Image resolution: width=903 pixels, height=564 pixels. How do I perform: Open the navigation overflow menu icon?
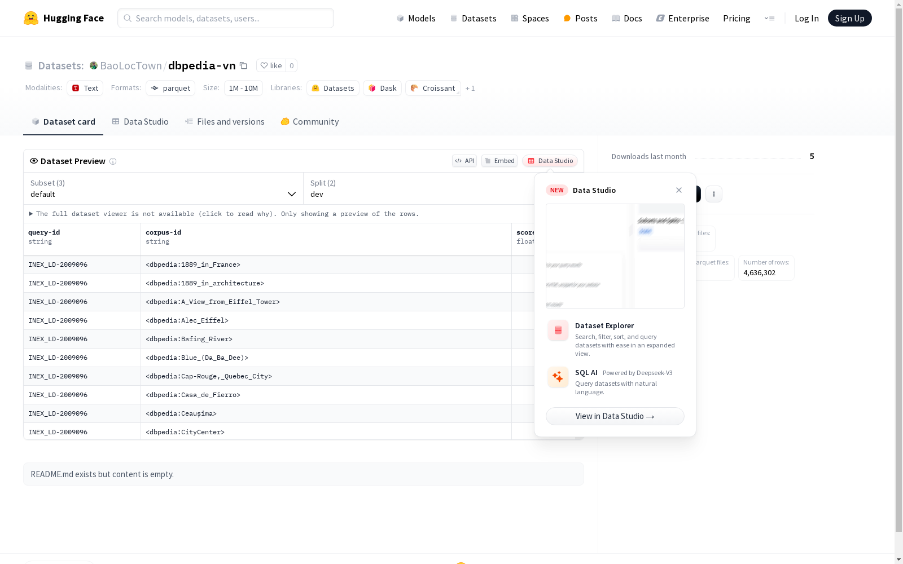point(769,18)
